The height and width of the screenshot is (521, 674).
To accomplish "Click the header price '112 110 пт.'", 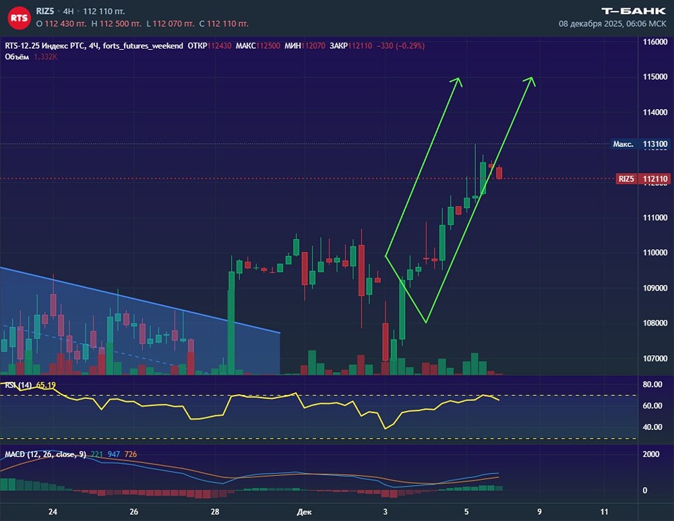I will 104,11.
